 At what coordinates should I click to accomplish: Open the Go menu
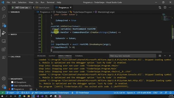(x=37, y=2)
